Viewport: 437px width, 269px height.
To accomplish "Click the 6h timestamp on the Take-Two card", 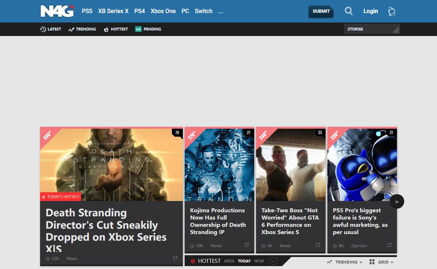I will (x=270, y=246).
